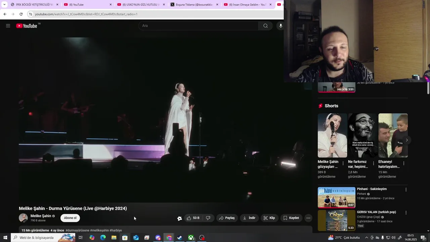Click the Web'de & bilgisayarda search box
Image resolution: width=430 pixels, height=242 pixels.
coord(43,238)
